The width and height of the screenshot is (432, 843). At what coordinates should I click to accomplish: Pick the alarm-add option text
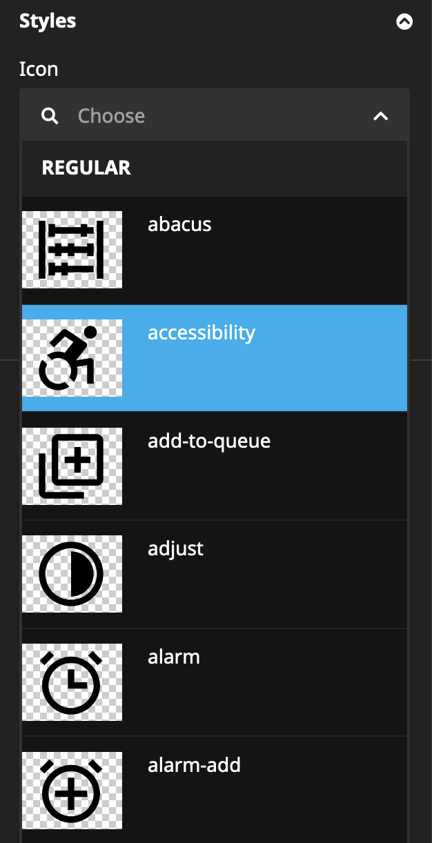(x=195, y=765)
